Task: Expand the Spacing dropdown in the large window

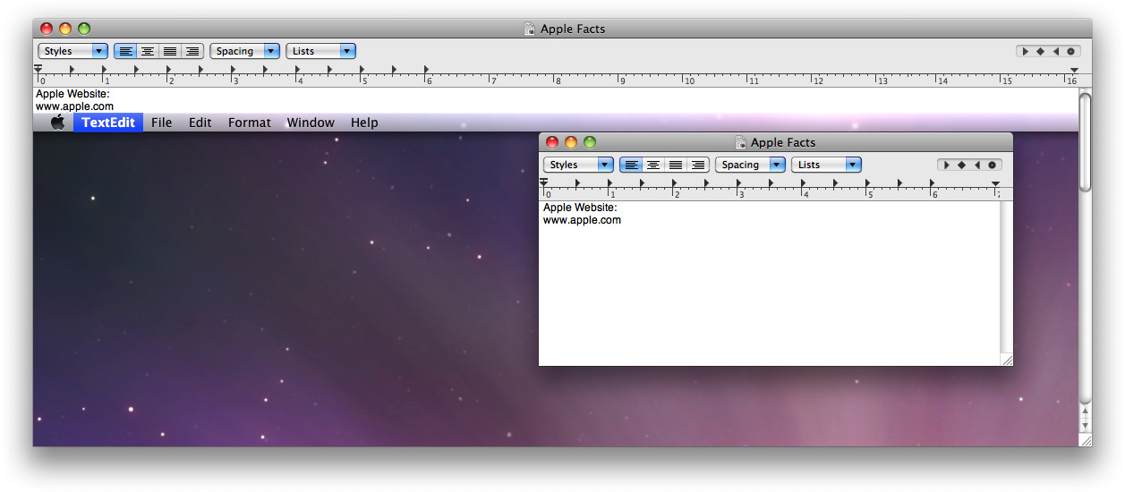Action: click(244, 52)
